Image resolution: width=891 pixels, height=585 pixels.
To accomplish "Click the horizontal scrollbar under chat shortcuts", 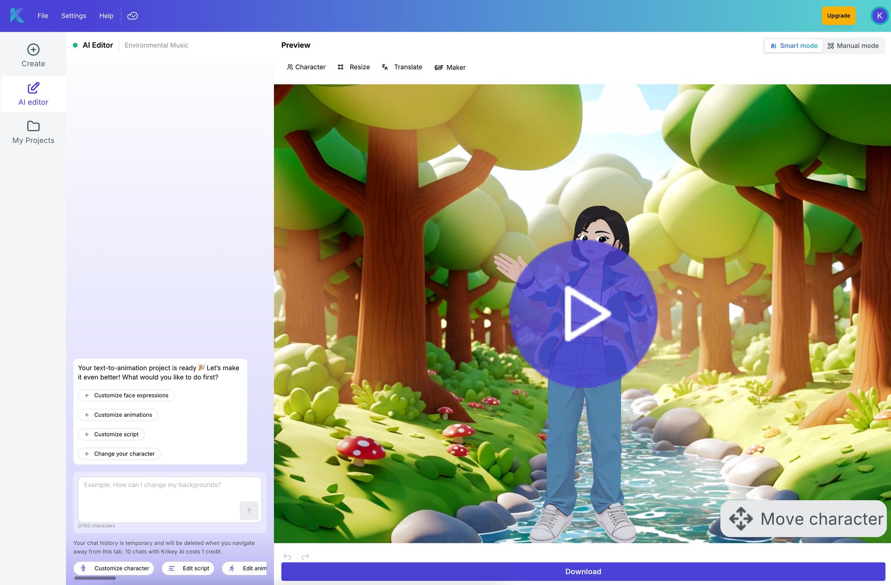I will tap(95, 578).
